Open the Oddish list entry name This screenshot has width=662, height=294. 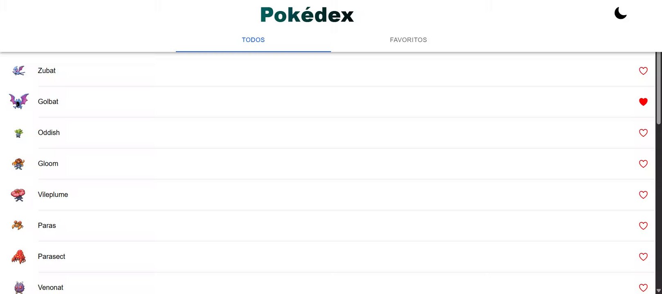pyautogui.click(x=49, y=133)
